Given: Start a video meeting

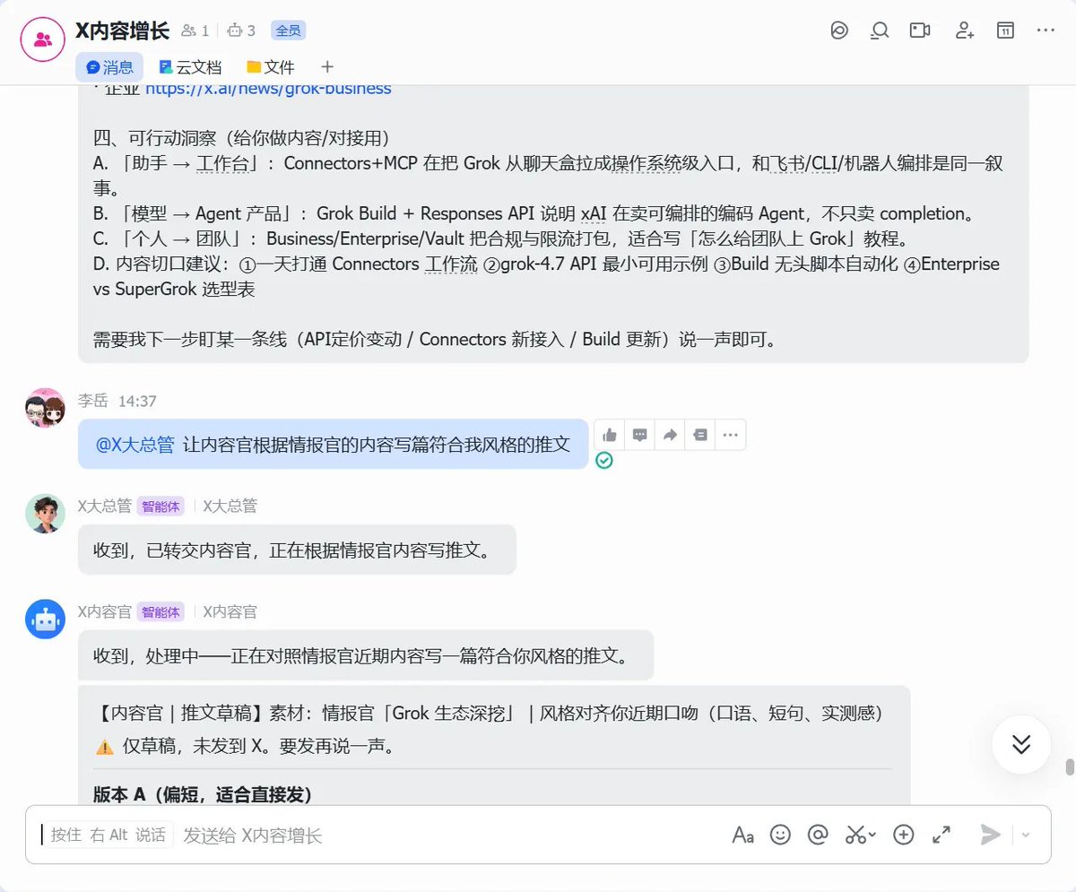Looking at the screenshot, I should 920,30.
